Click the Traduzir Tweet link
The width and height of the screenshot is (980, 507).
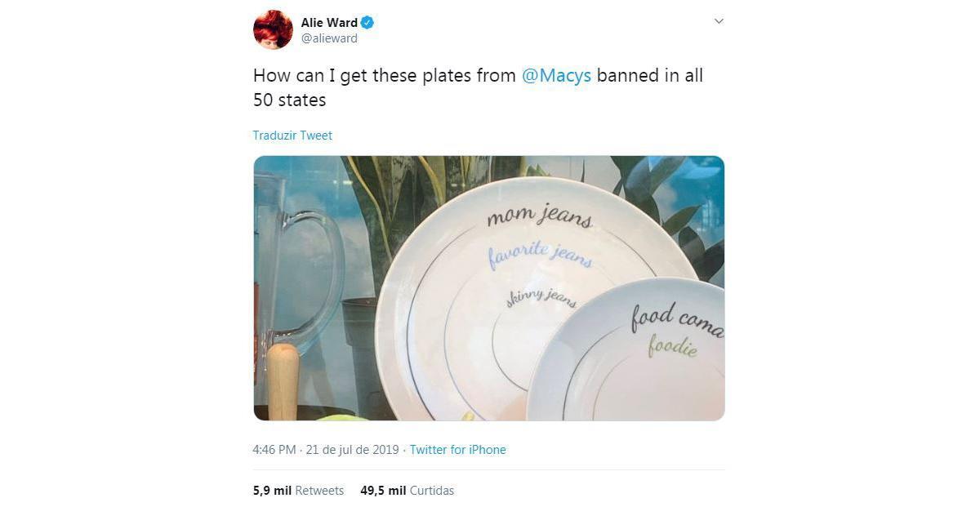click(x=292, y=136)
